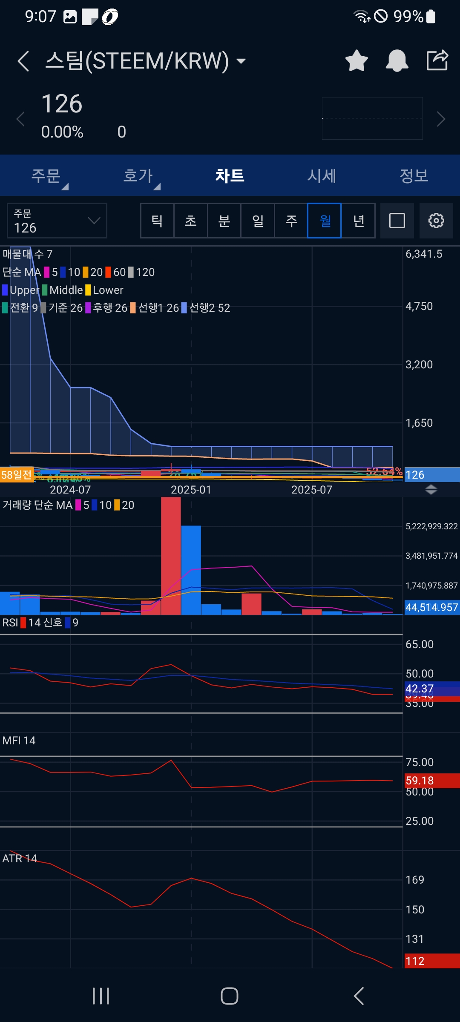Open the 주문 tab
Screen dimensions: 460x1022
click(x=46, y=176)
